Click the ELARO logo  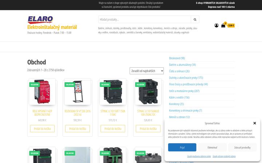(40, 20)
